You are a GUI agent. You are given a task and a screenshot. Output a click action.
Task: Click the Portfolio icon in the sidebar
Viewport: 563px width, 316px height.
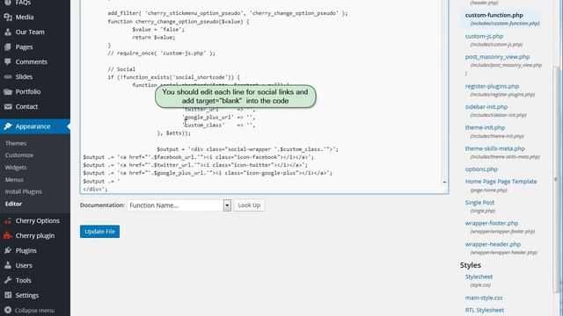[8, 91]
